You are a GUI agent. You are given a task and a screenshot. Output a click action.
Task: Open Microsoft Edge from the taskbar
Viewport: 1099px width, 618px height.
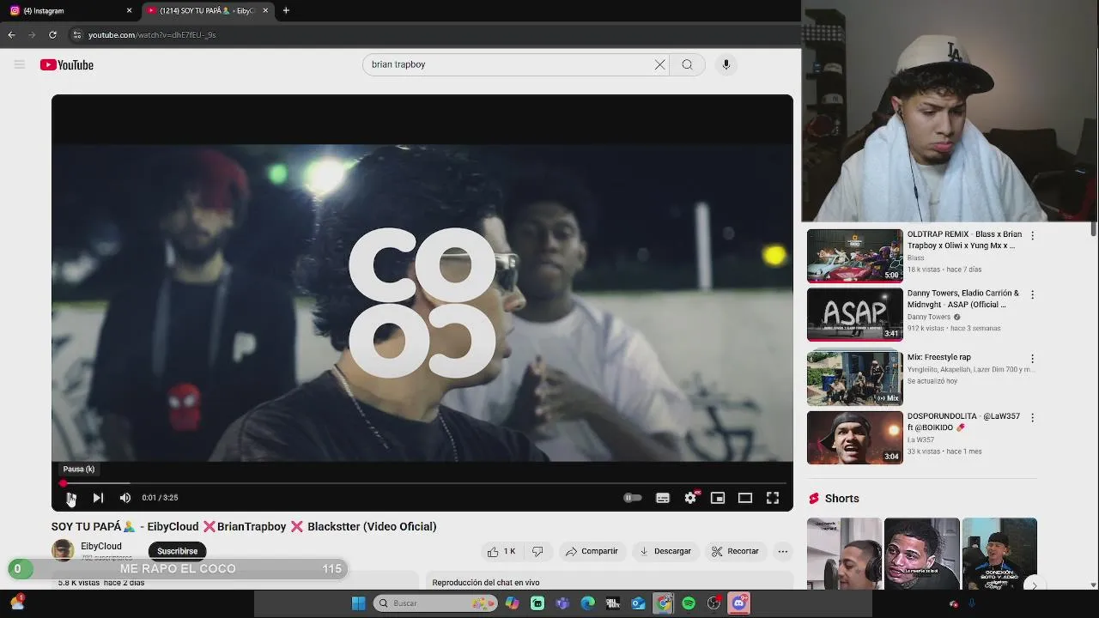coord(588,603)
